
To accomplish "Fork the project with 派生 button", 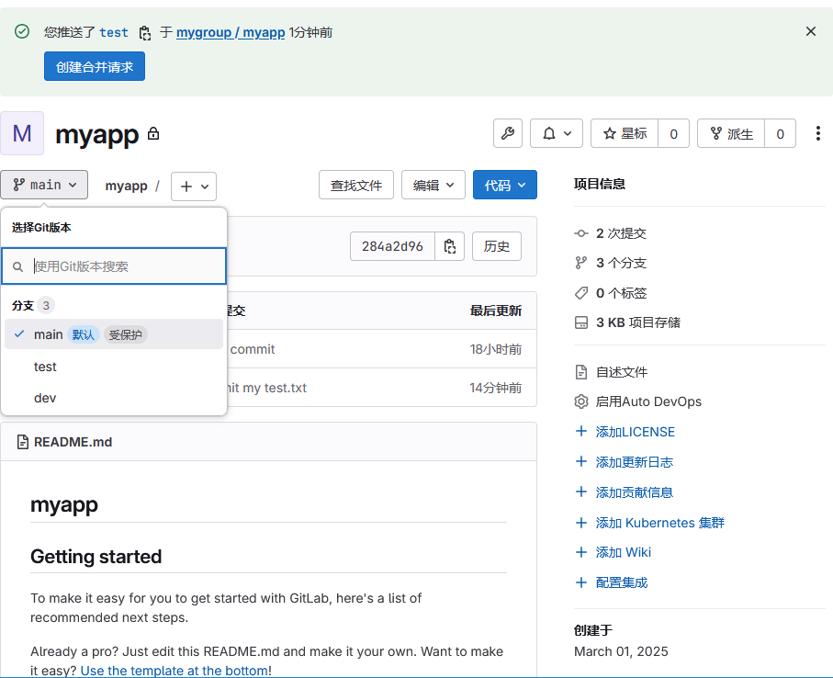I will [x=731, y=134].
